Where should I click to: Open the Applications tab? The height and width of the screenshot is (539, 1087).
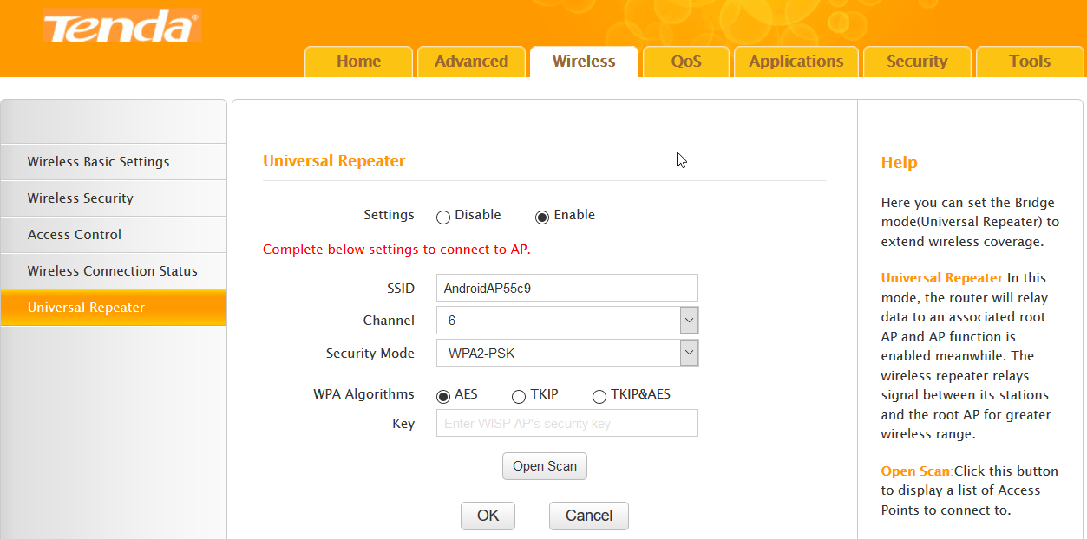pyautogui.click(x=796, y=62)
